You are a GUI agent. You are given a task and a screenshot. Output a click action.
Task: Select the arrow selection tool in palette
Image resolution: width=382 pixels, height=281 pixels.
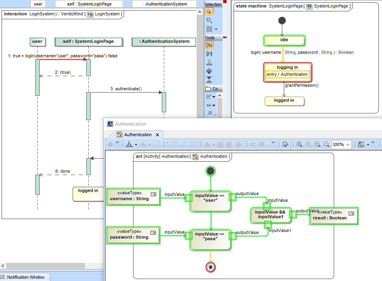(x=209, y=12)
